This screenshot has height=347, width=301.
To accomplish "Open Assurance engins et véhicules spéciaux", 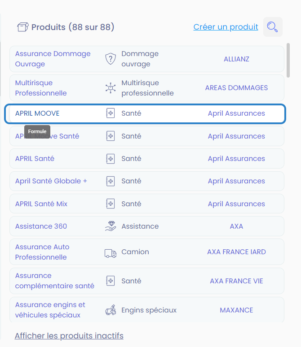I will (x=50, y=310).
